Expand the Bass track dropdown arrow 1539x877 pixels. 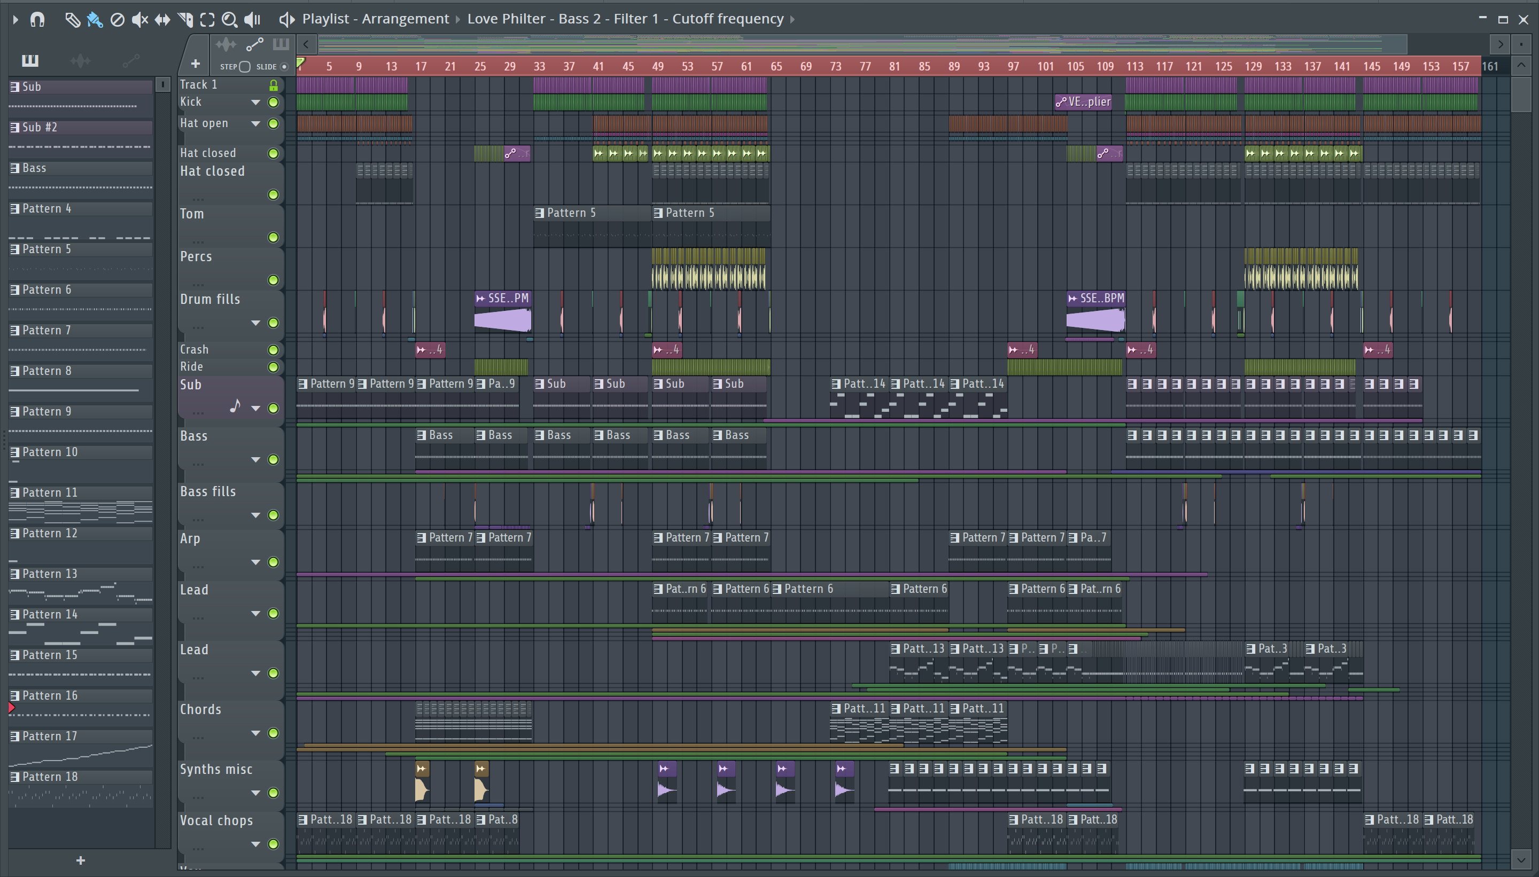(x=255, y=459)
